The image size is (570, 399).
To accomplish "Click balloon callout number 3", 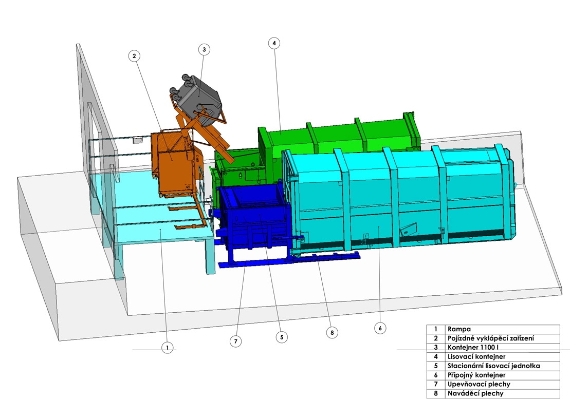I will (204, 49).
